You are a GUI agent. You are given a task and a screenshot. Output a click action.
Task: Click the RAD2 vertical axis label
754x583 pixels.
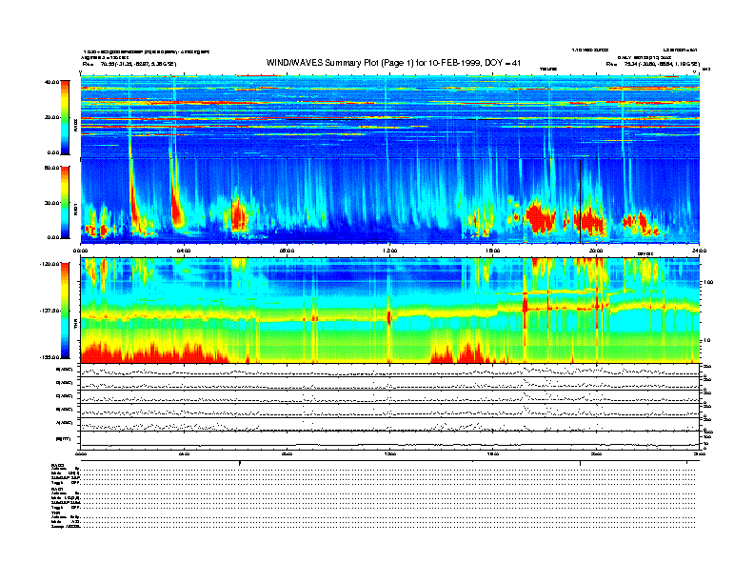(75, 126)
